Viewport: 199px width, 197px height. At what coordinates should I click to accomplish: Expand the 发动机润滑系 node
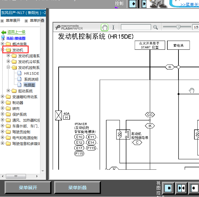[8, 56]
